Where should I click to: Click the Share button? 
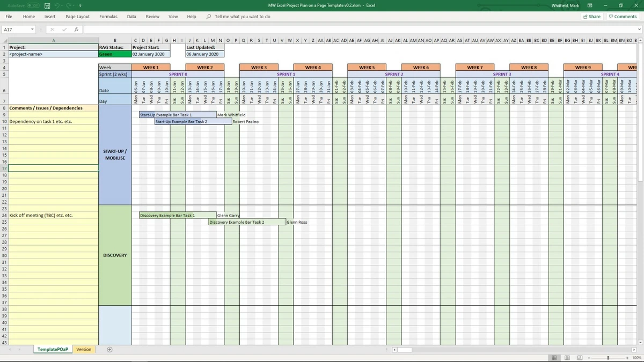591,17
